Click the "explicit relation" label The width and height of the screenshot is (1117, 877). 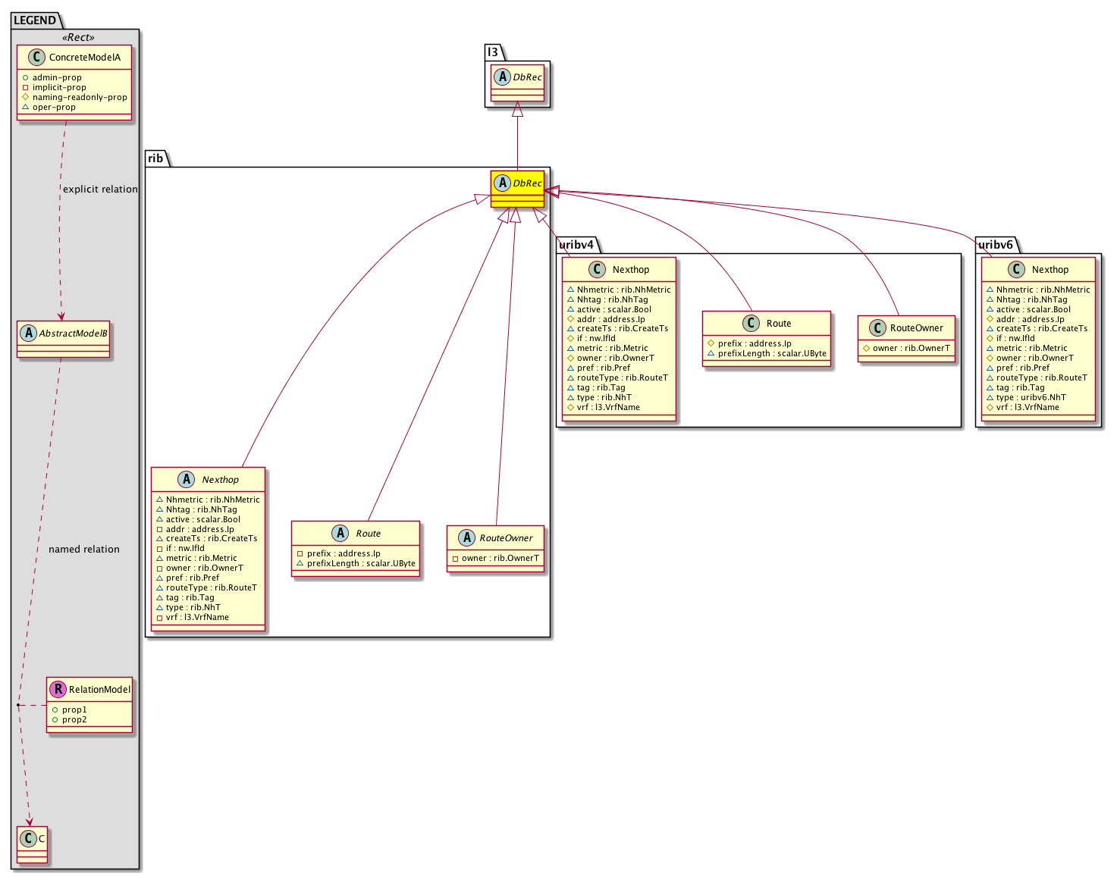[100, 189]
